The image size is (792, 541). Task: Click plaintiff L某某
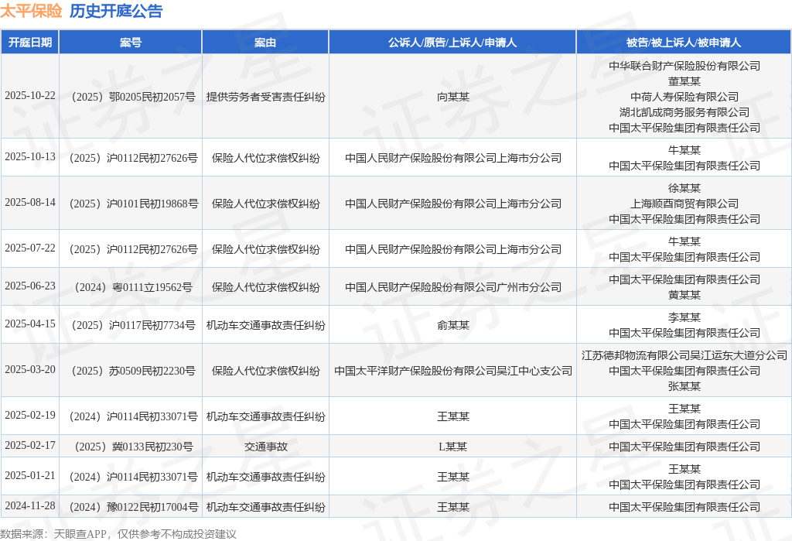click(452, 447)
